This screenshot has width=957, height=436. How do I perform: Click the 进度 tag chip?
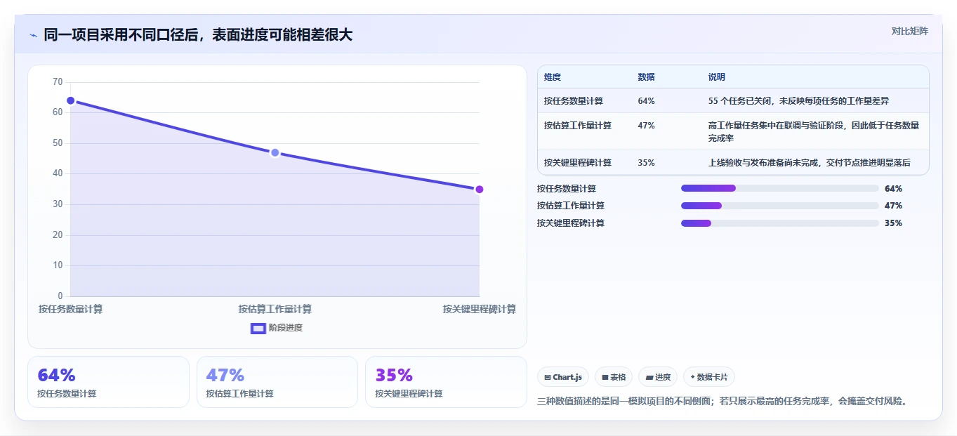click(658, 377)
